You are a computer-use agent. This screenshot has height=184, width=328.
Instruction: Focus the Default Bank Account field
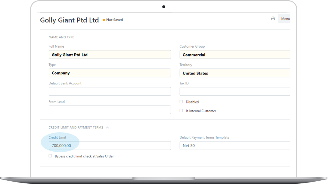coord(110,91)
